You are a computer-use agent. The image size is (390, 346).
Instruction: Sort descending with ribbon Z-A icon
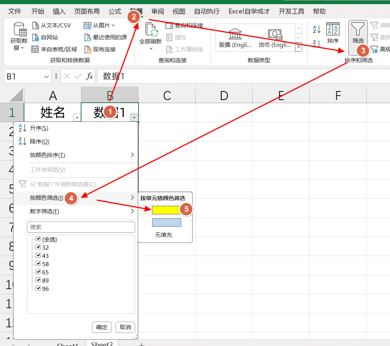317,44
